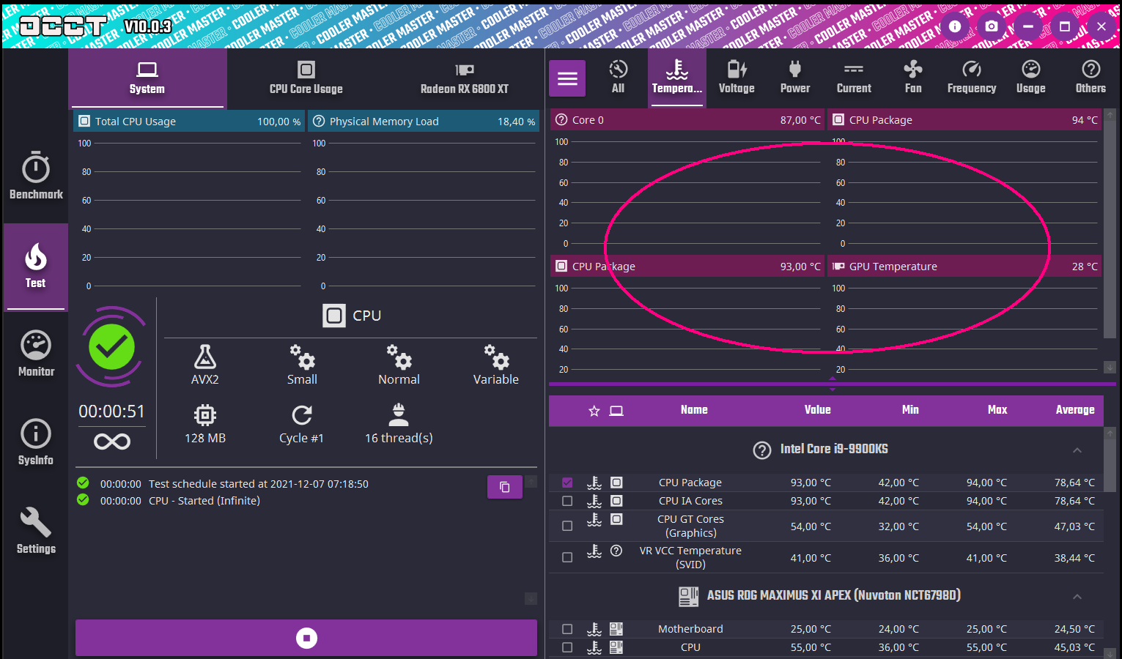1122x659 pixels.
Task: Click the thermometer icon in CPU Package row
Action: click(594, 483)
